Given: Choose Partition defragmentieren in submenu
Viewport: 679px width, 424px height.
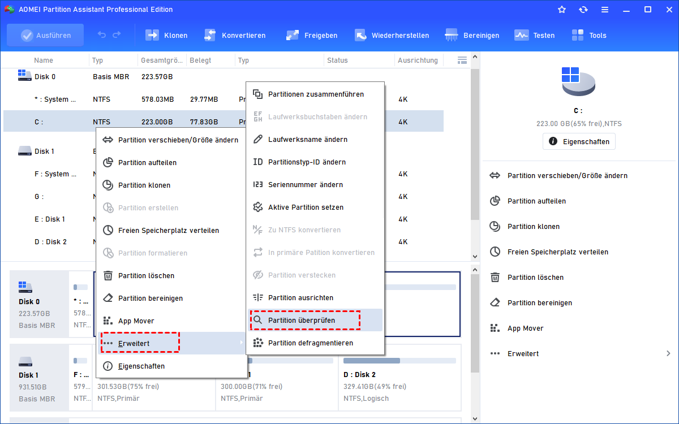Looking at the screenshot, I should [x=315, y=343].
